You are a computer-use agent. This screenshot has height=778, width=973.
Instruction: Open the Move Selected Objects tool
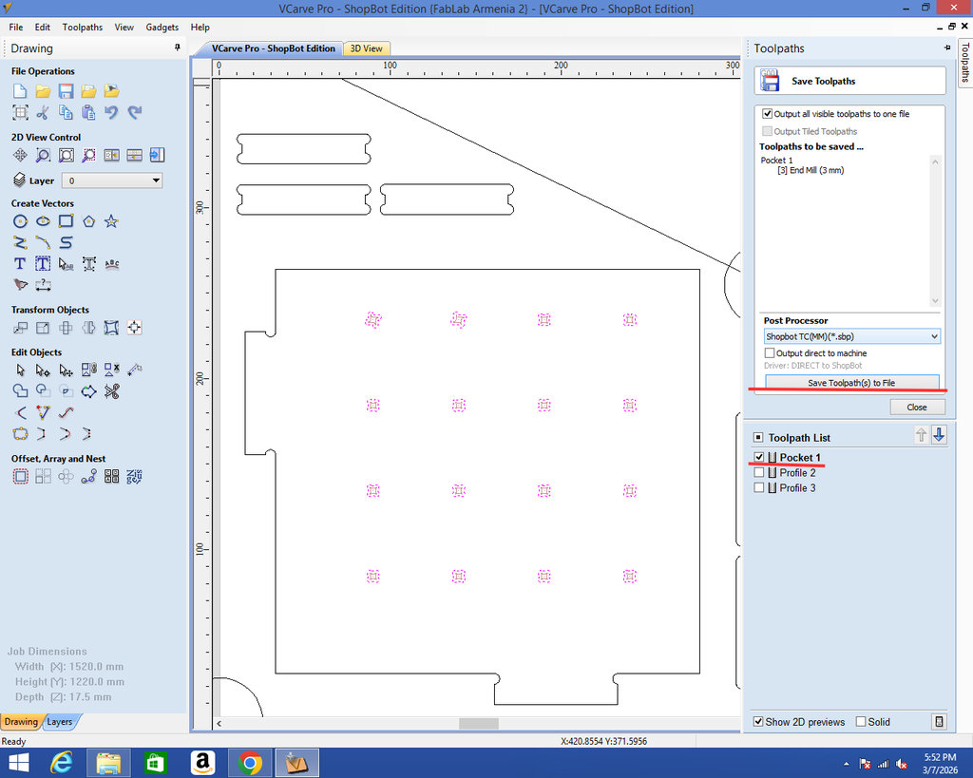tap(20, 328)
